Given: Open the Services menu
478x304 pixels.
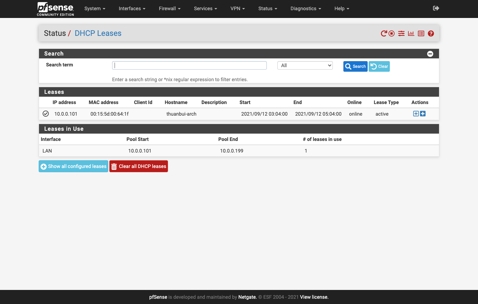Looking at the screenshot, I should point(206,8).
